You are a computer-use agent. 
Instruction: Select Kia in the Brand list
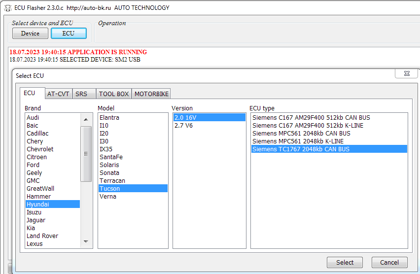(31, 228)
